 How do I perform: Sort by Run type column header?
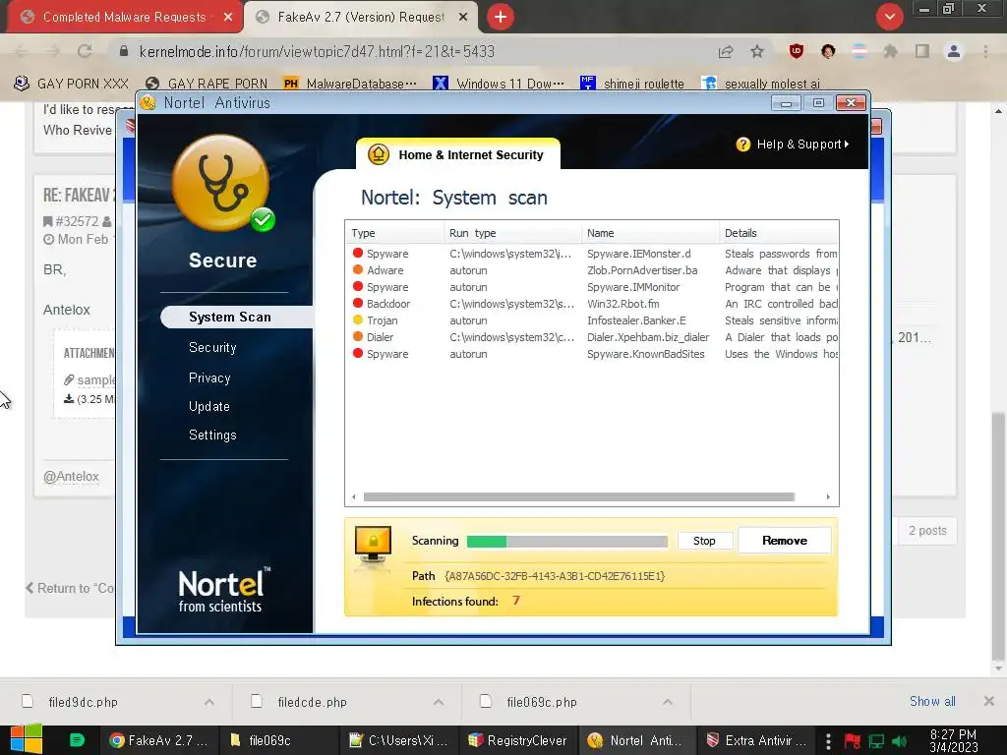512,233
